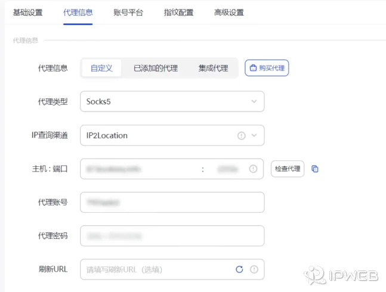Expand the 代理类型 chevron arrow

click(x=254, y=101)
